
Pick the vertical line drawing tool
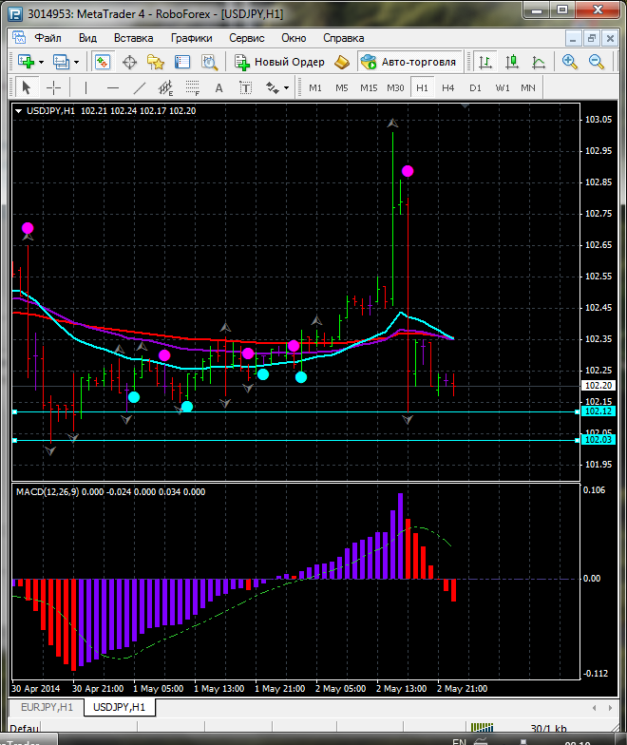point(86,87)
